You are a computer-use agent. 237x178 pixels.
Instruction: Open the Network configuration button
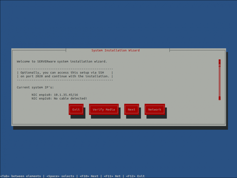(x=155, y=109)
